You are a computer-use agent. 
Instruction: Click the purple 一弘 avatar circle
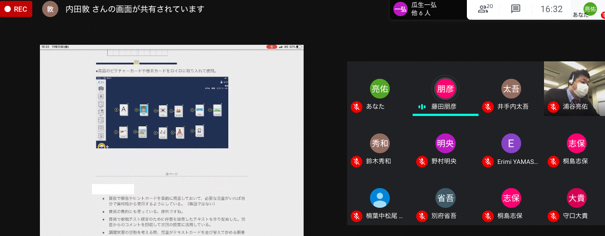400,9
